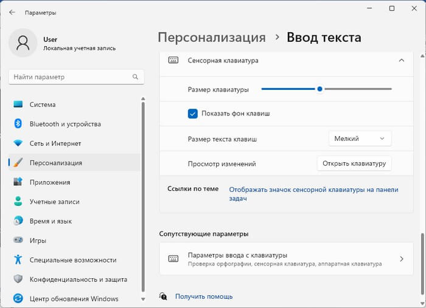426x308 pixels.
Task: Open the Игры category
Action: tap(74, 240)
